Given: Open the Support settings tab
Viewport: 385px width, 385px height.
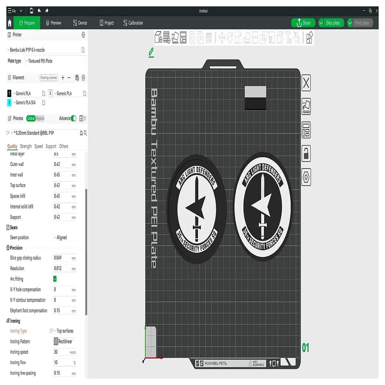Looking at the screenshot, I should coord(51,146).
